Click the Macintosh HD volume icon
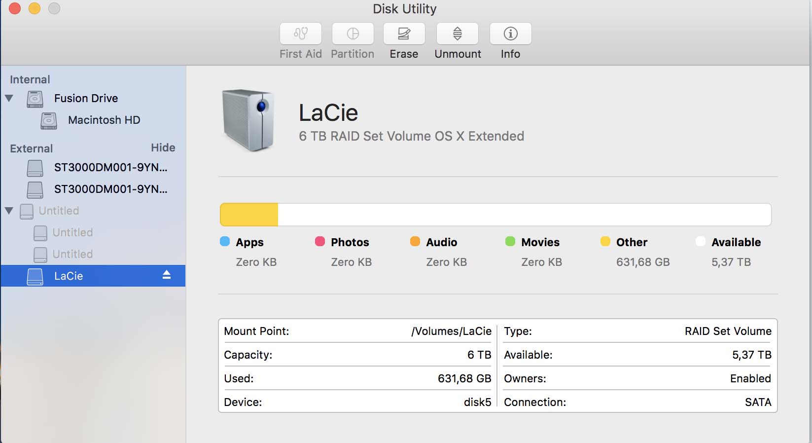The image size is (812, 443). tap(49, 120)
